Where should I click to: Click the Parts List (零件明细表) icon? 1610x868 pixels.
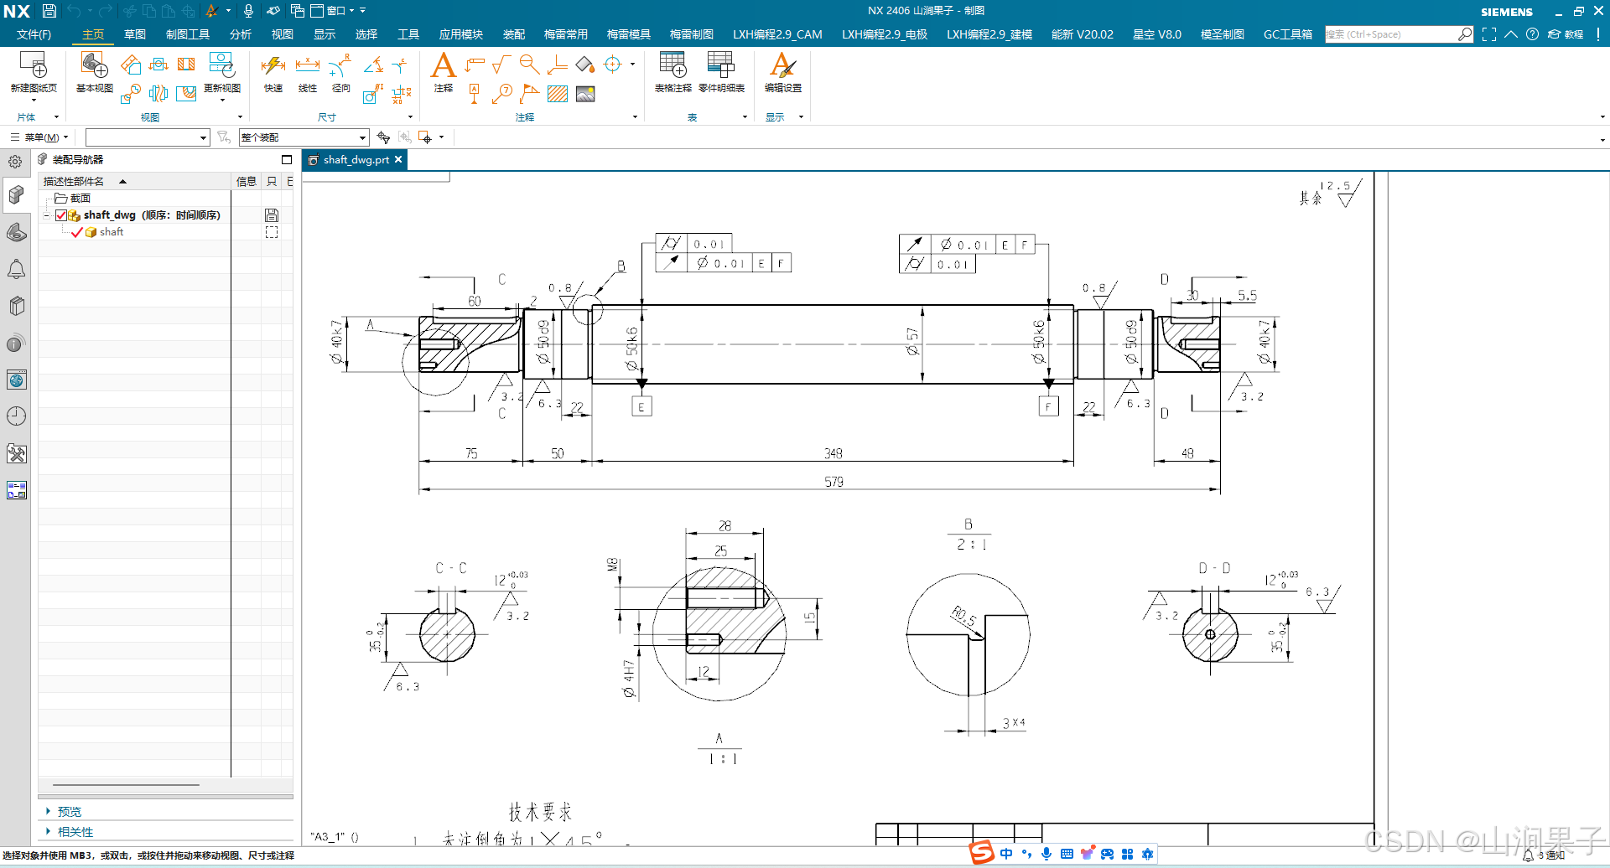click(x=721, y=65)
